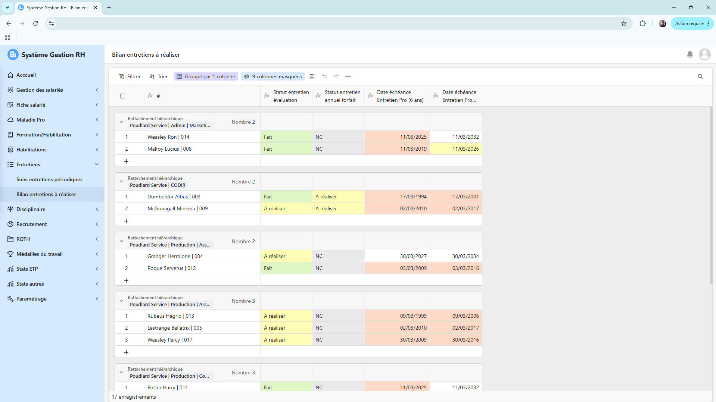716x402 pixels.
Task: Collapse the Entretiens sidebar menu chevron
Action: tap(97, 164)
